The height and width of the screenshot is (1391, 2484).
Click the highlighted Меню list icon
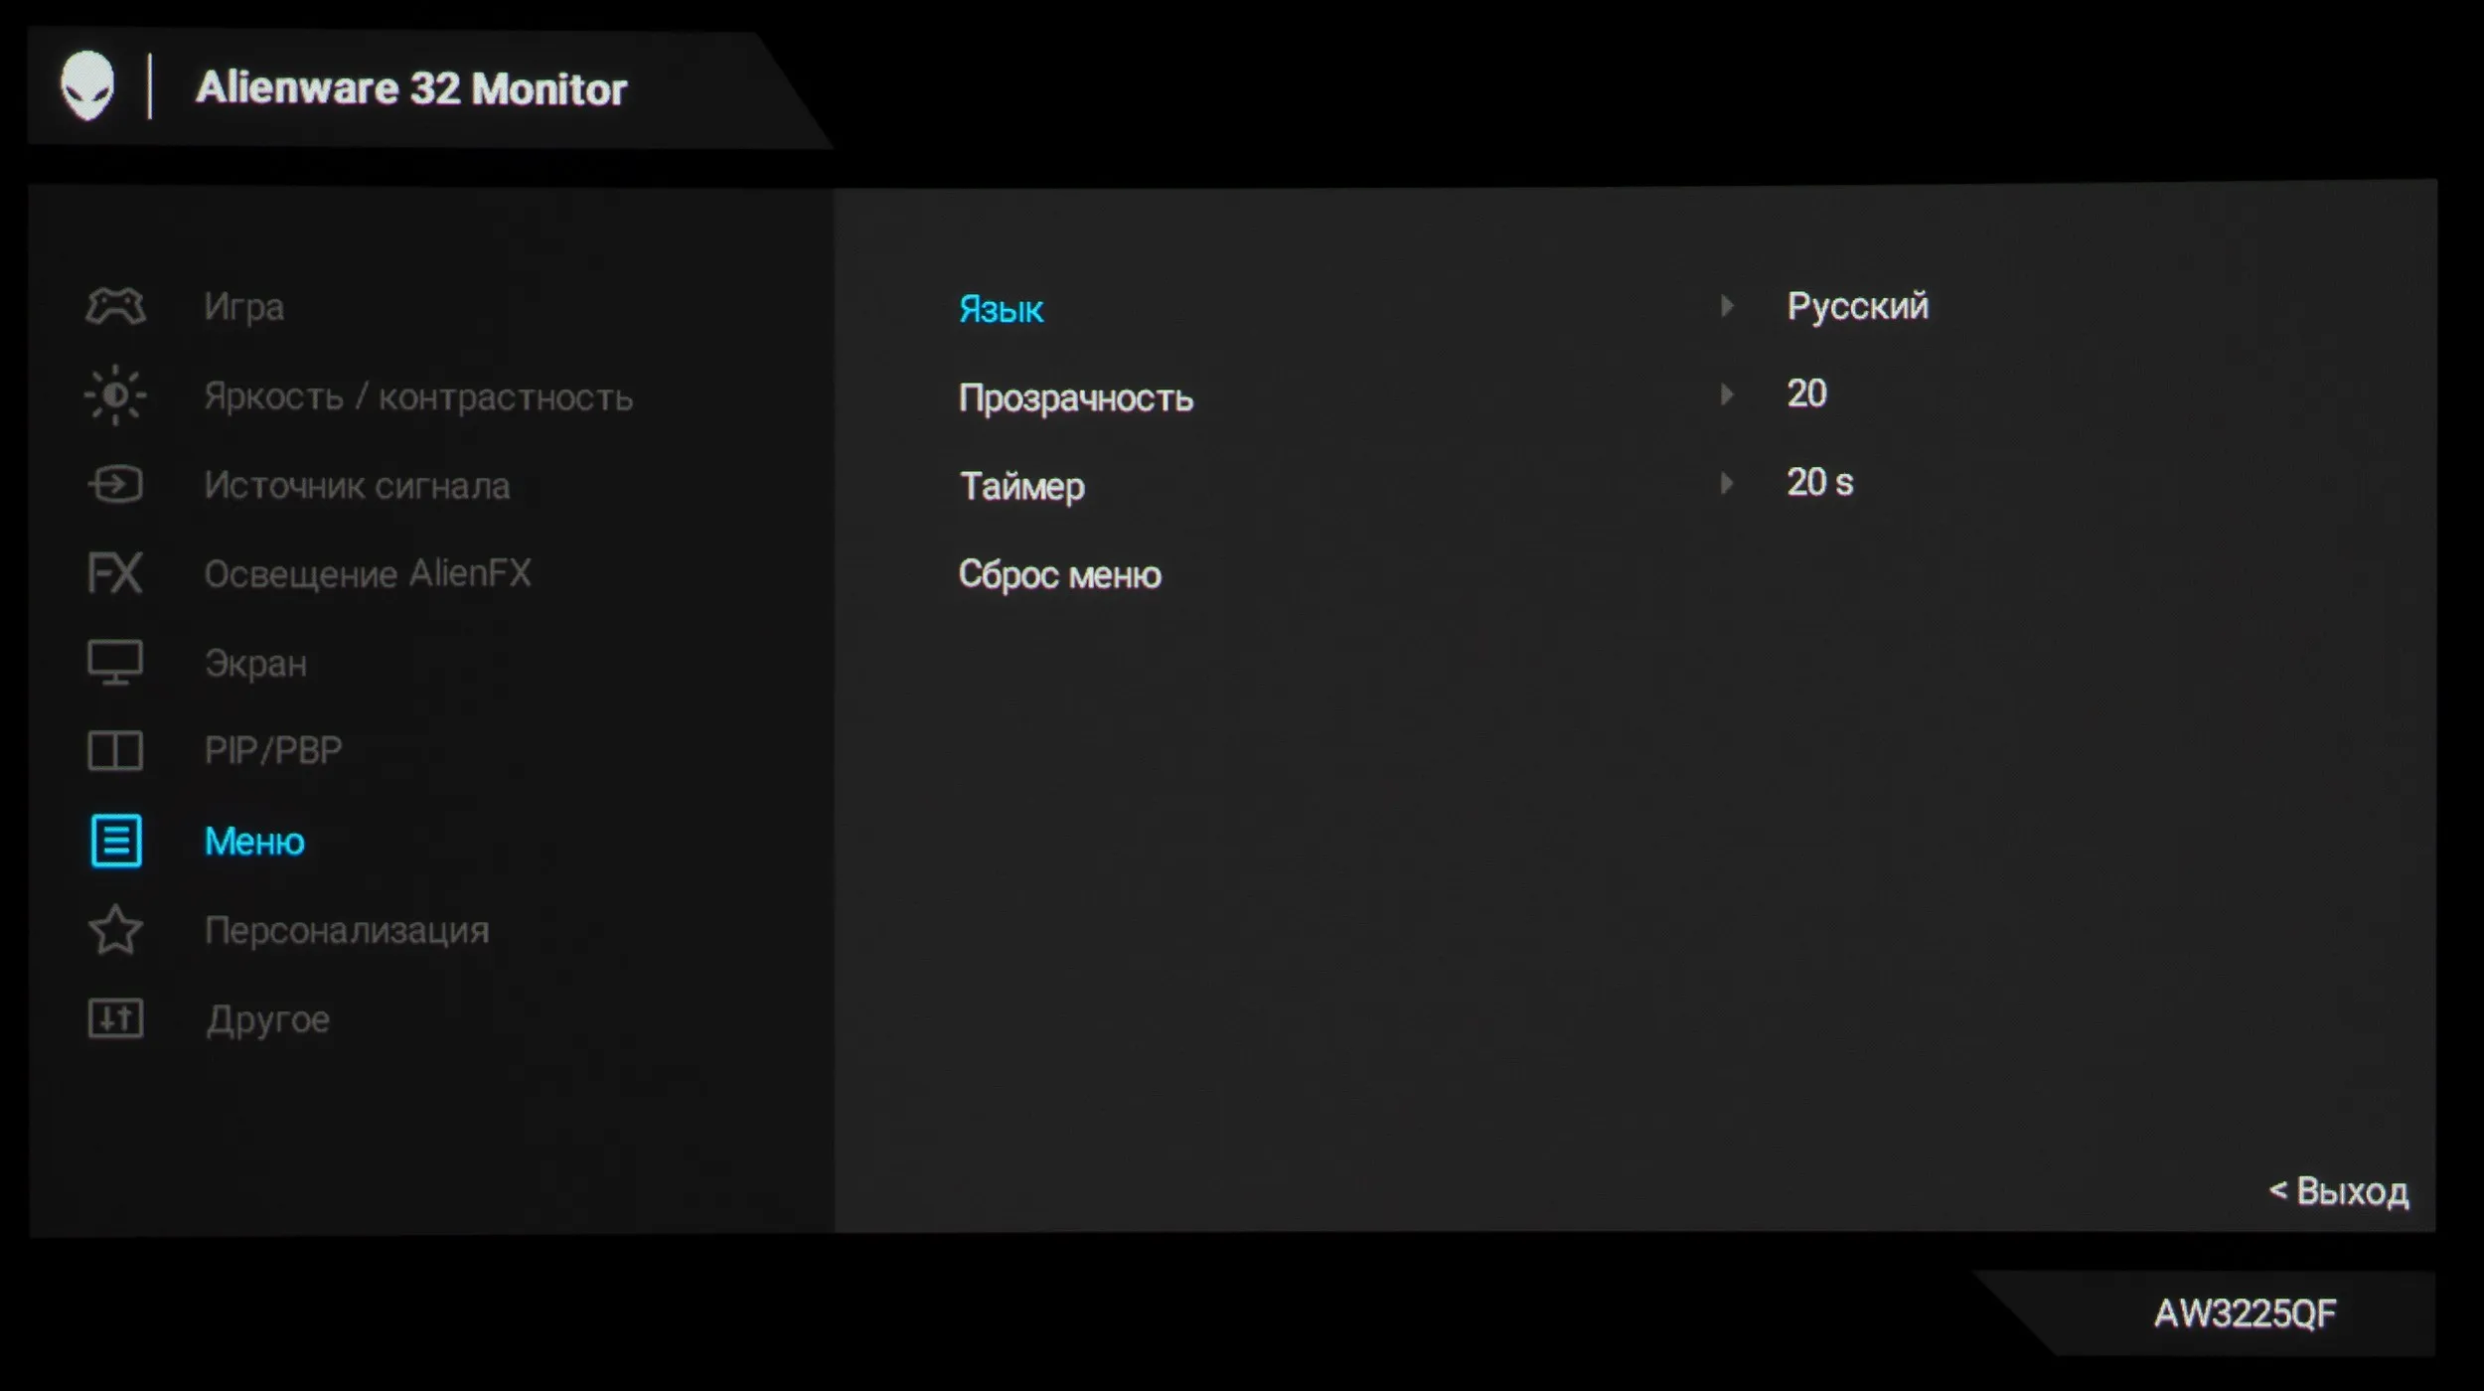point(116,842)
